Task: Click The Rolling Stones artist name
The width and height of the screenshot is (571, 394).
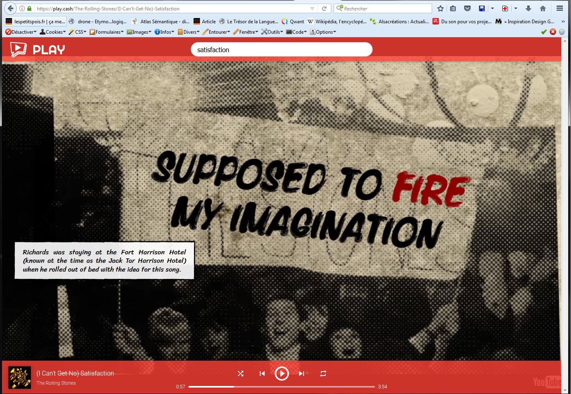Action: (x=56, y=383)
